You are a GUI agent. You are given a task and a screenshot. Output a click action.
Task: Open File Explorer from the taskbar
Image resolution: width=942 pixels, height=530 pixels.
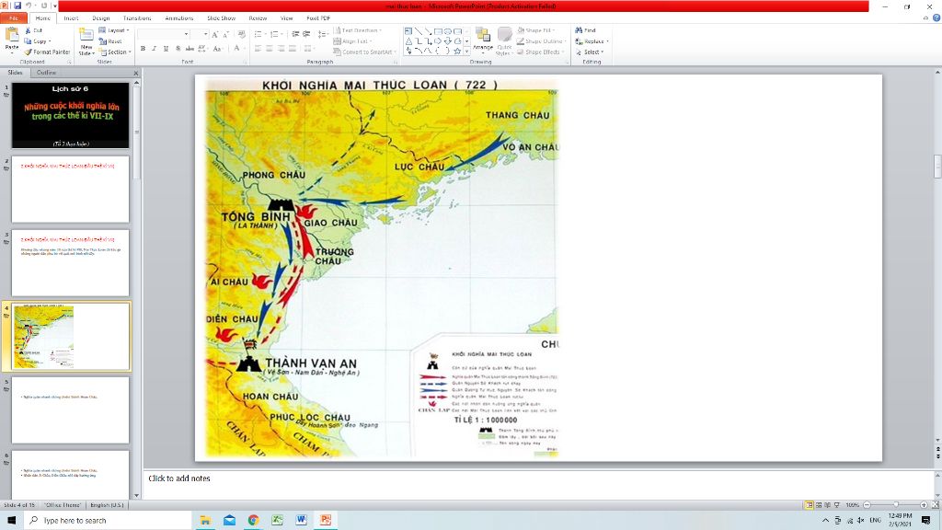[205, 521]
